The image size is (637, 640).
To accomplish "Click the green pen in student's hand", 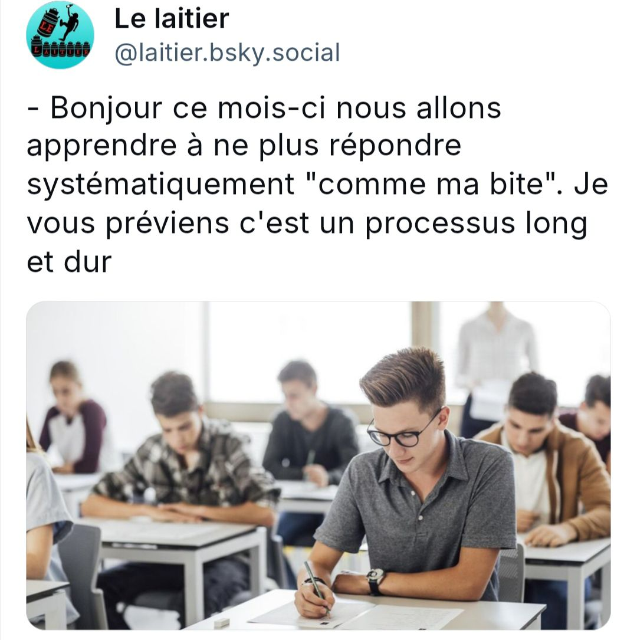I will pos(317,588).
